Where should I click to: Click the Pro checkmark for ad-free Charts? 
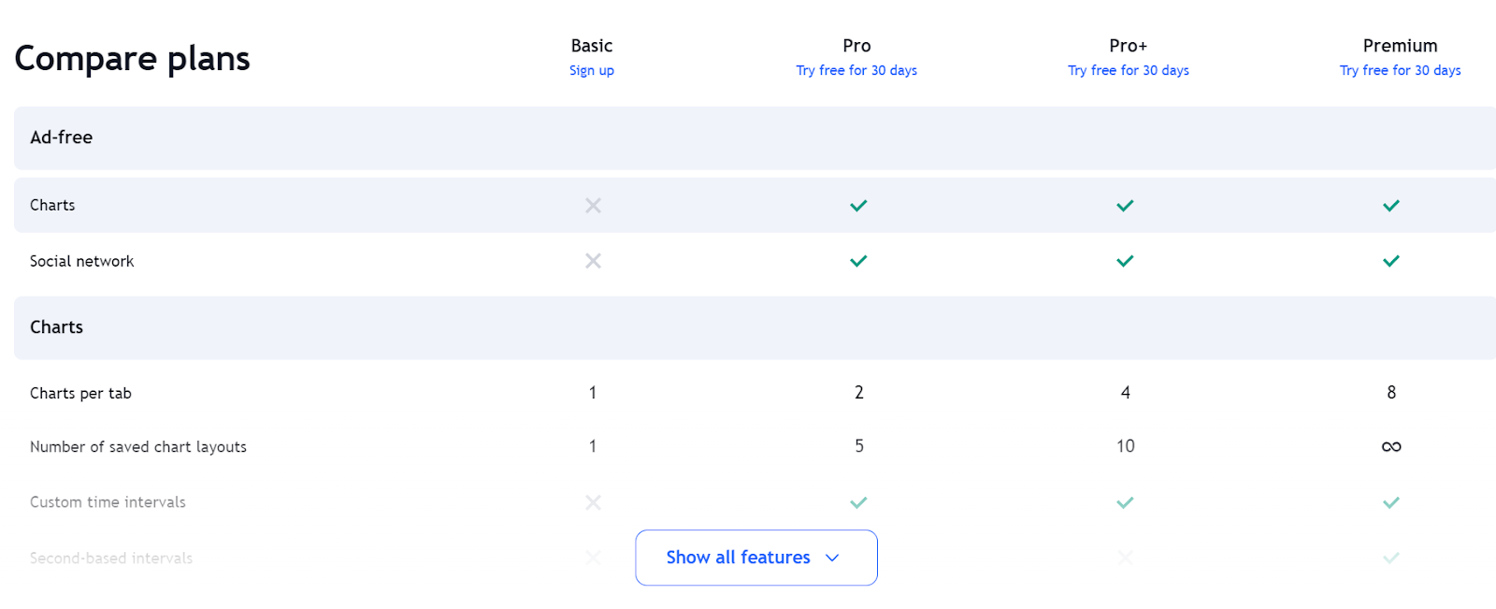[858, 206]
